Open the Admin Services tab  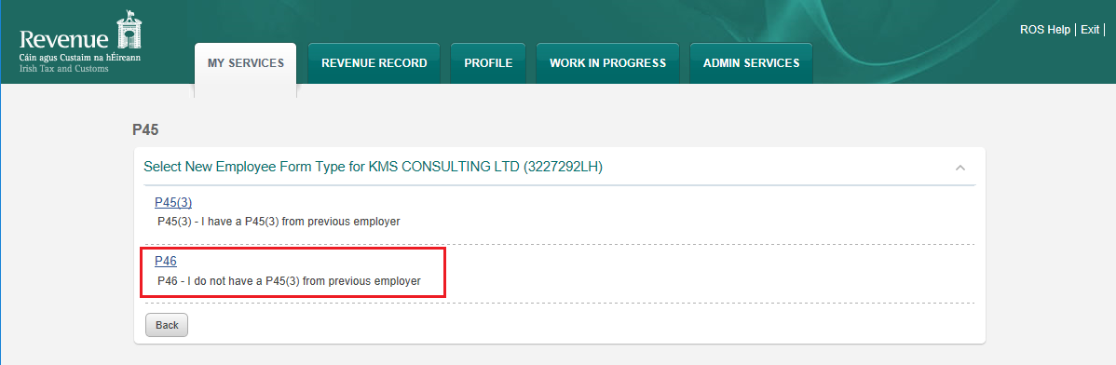pyautogui.click(x=751, y=63)
